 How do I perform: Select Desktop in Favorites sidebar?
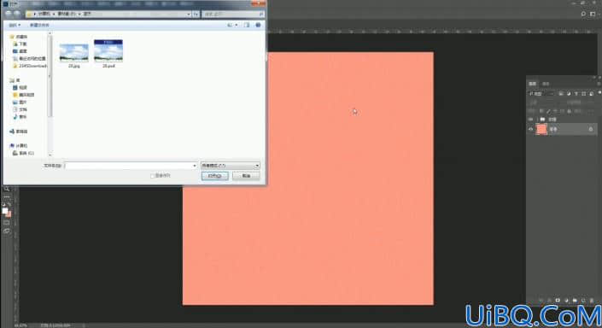point(20,51)
